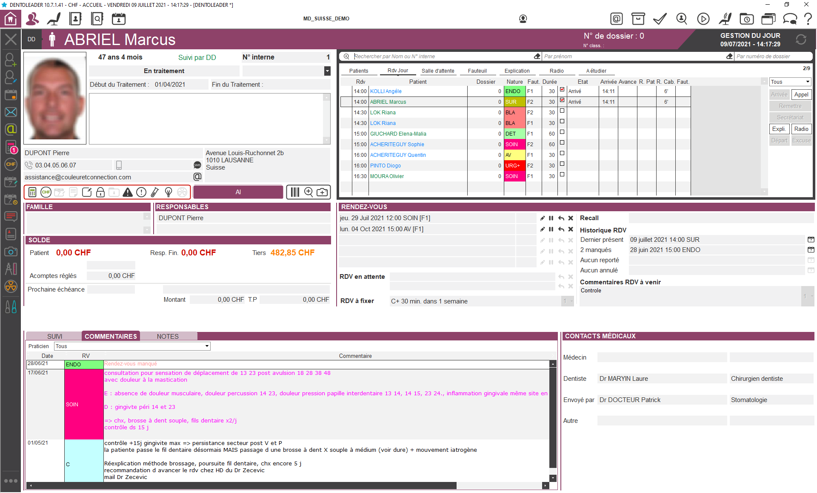Click the radiation symbol in left sidebar
This screenshot has width=817, height=493.
[11, 286]
